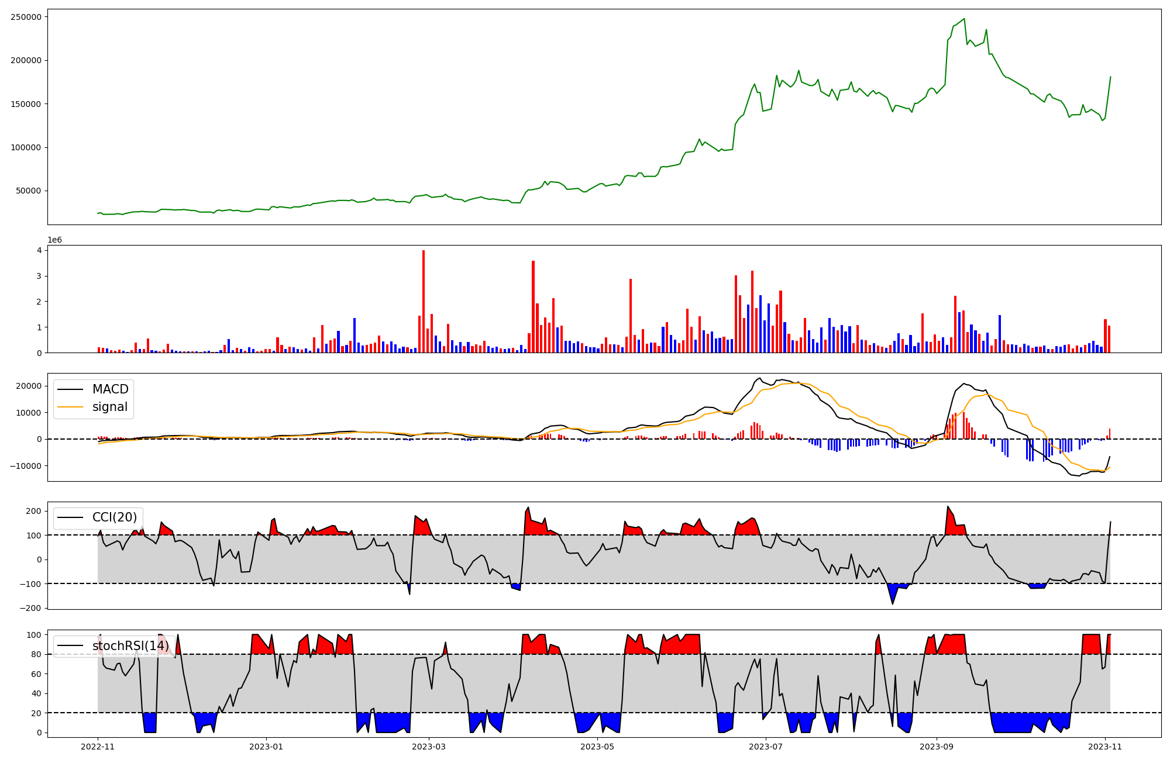1170x760 pixels.
Task: Click the orange signal legend line swatch
Action: [x=71, y=407]
